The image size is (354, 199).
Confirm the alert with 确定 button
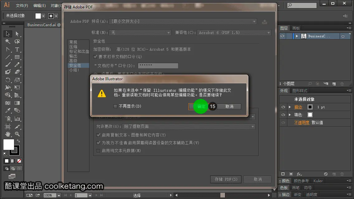201,106
